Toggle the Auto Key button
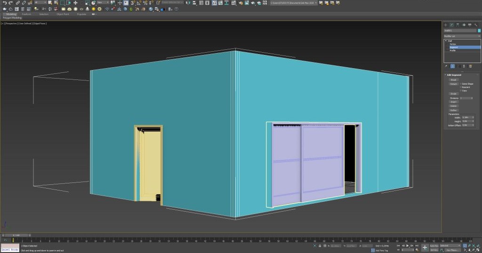 coord(434,245)
